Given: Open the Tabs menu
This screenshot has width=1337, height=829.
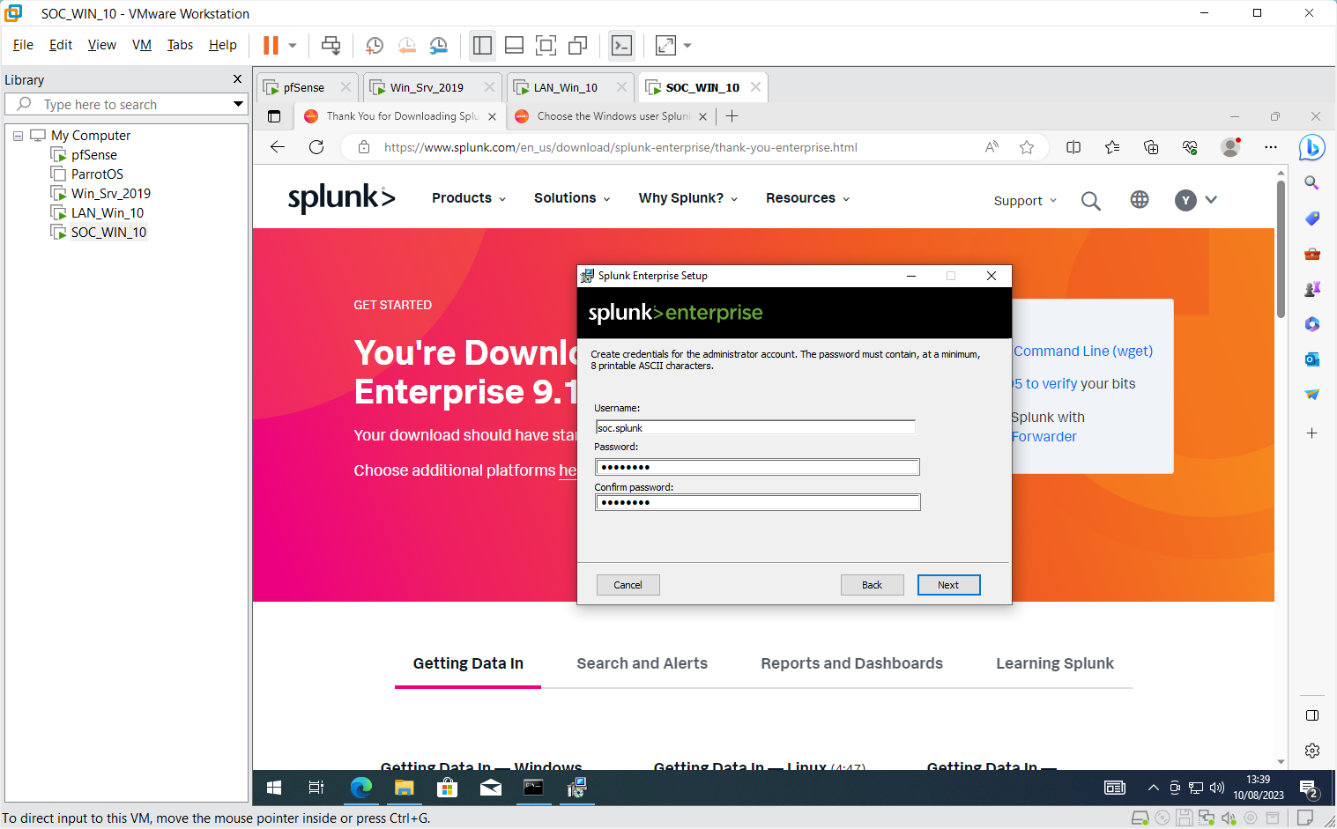Looking at the screenshot, I should point(180,45).
